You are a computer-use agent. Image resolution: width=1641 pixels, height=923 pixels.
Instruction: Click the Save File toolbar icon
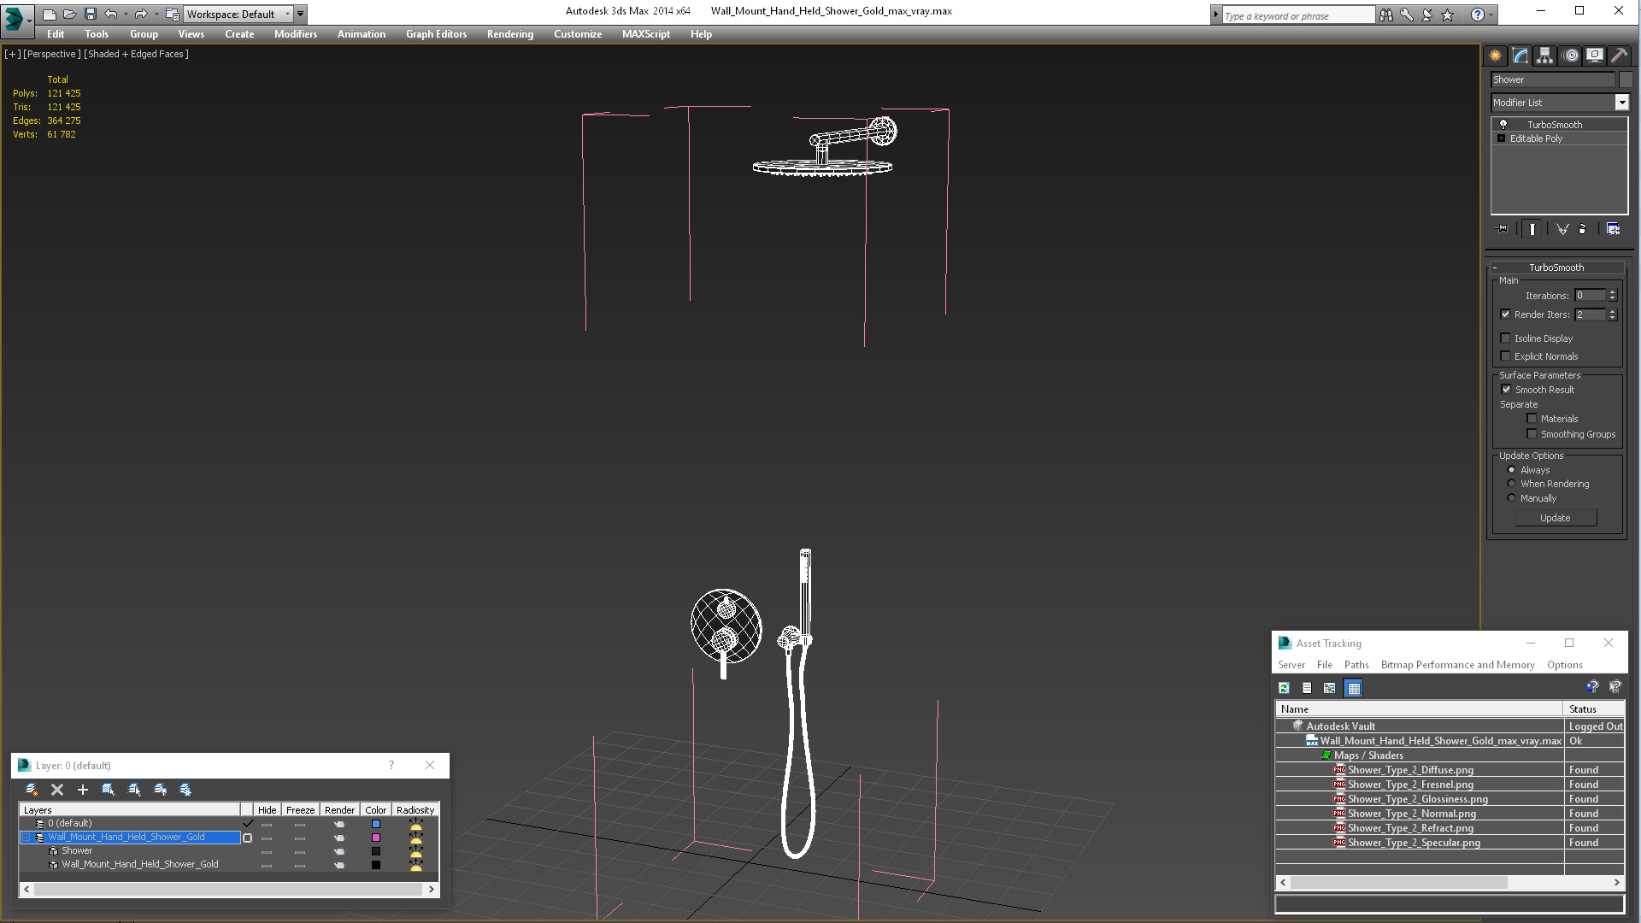(90, 14)
